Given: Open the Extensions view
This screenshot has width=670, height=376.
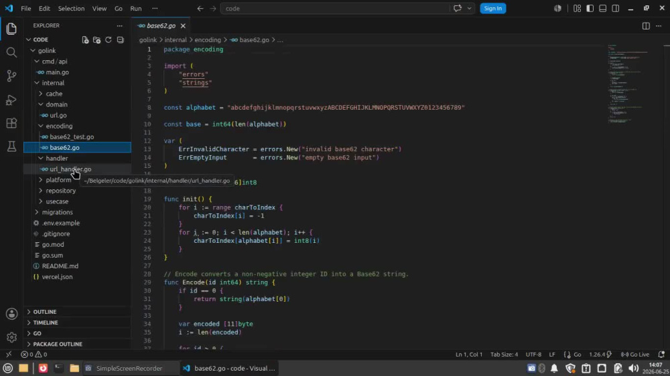Looking at the screenshot, I should coord(11,123).
